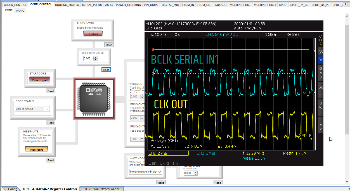350x191 pixels.
Task: Open the ROUTING_MATRIX tab
Action: 67,5
